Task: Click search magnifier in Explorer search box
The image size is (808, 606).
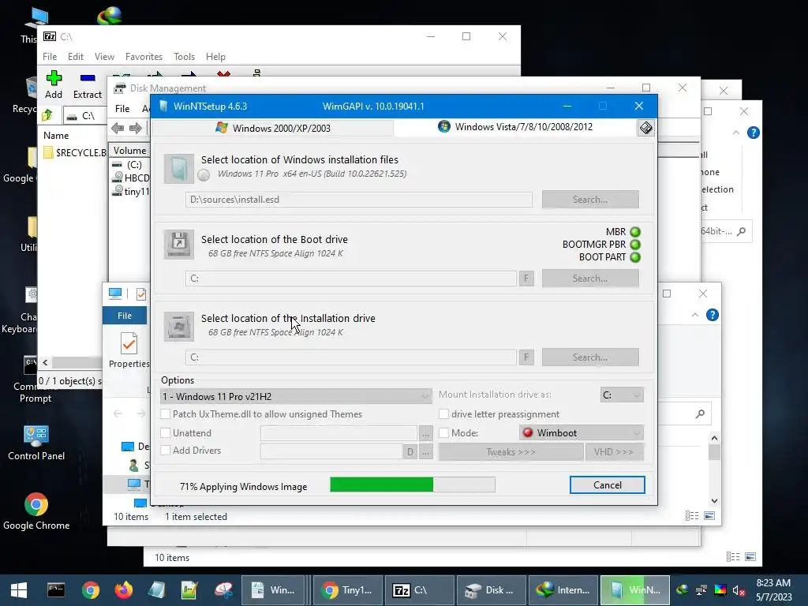Action: pos(700,413)
